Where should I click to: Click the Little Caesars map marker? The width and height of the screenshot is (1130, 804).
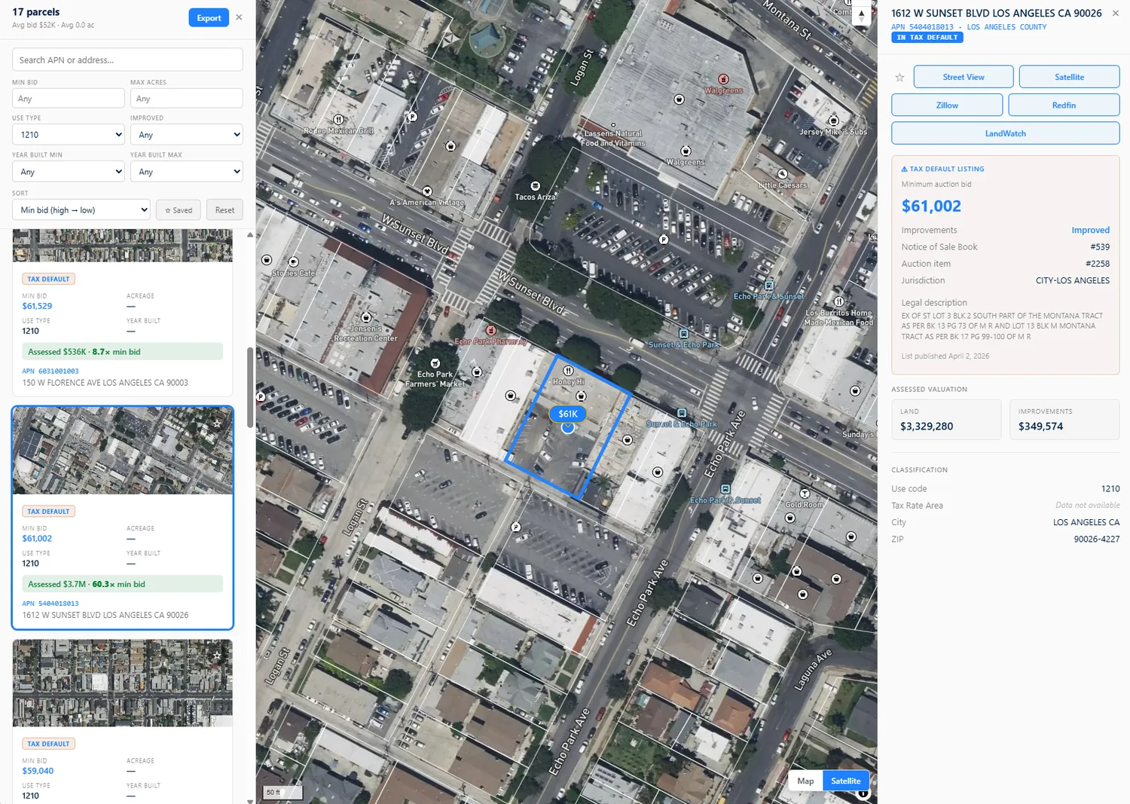782,174
